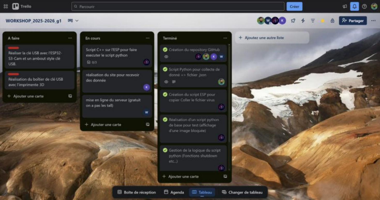Open the rocket Power-Ups icon
Screen dimensions: 380x200
[x=293, y=21]
